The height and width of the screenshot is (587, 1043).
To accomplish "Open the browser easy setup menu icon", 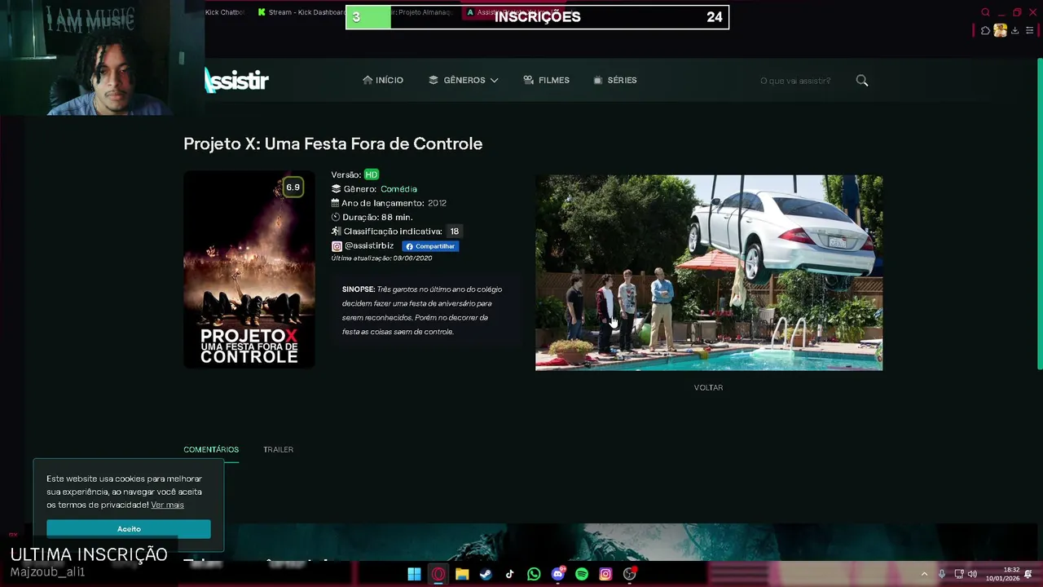I will click(1029, 30).
